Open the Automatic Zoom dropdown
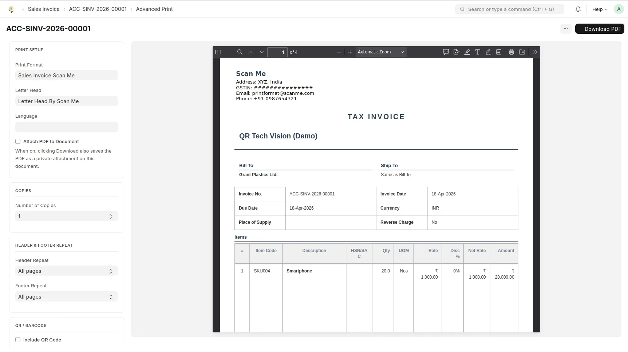This screenshot has width=628, height=352. point(381,52)
